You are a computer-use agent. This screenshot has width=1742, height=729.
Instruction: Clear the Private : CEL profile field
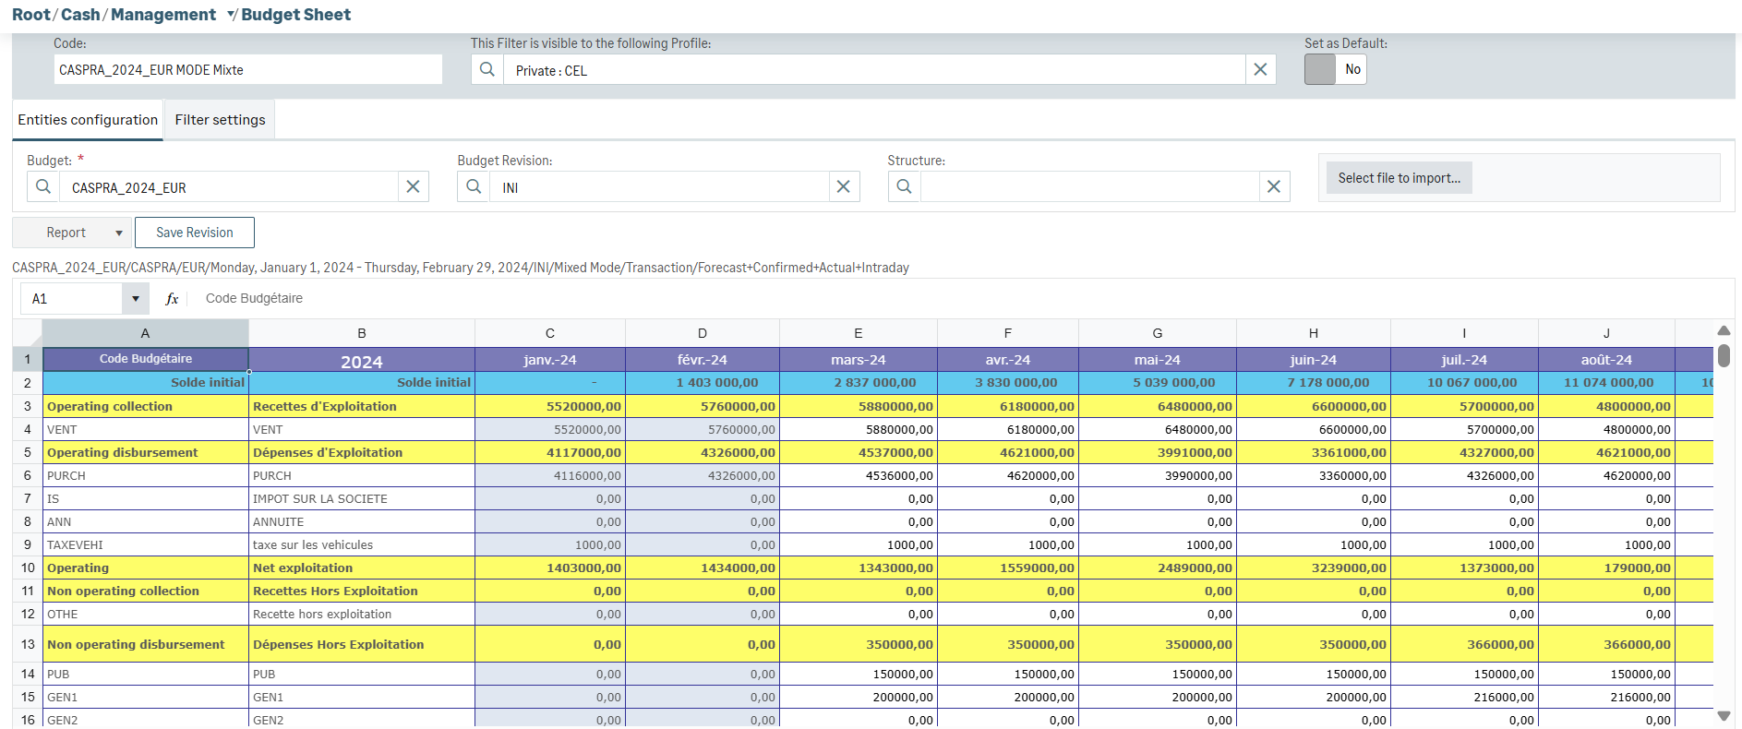click(1260, 70)
